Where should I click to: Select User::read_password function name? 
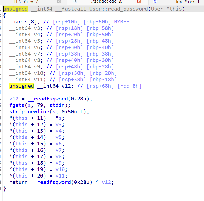pyautogui.click(x=119, y=9)
